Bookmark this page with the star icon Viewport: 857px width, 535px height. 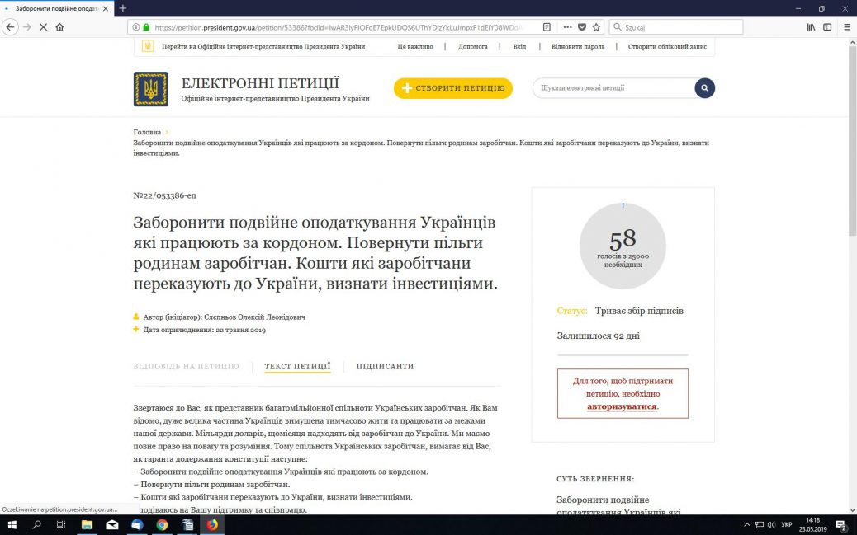coord(596,27)
